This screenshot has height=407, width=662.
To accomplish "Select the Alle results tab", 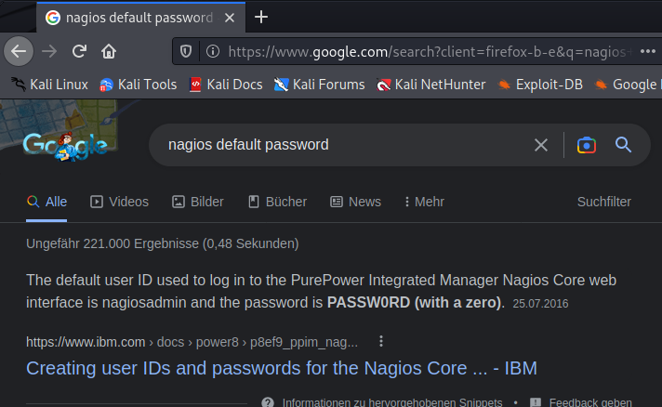I will (x=46, y=202).
